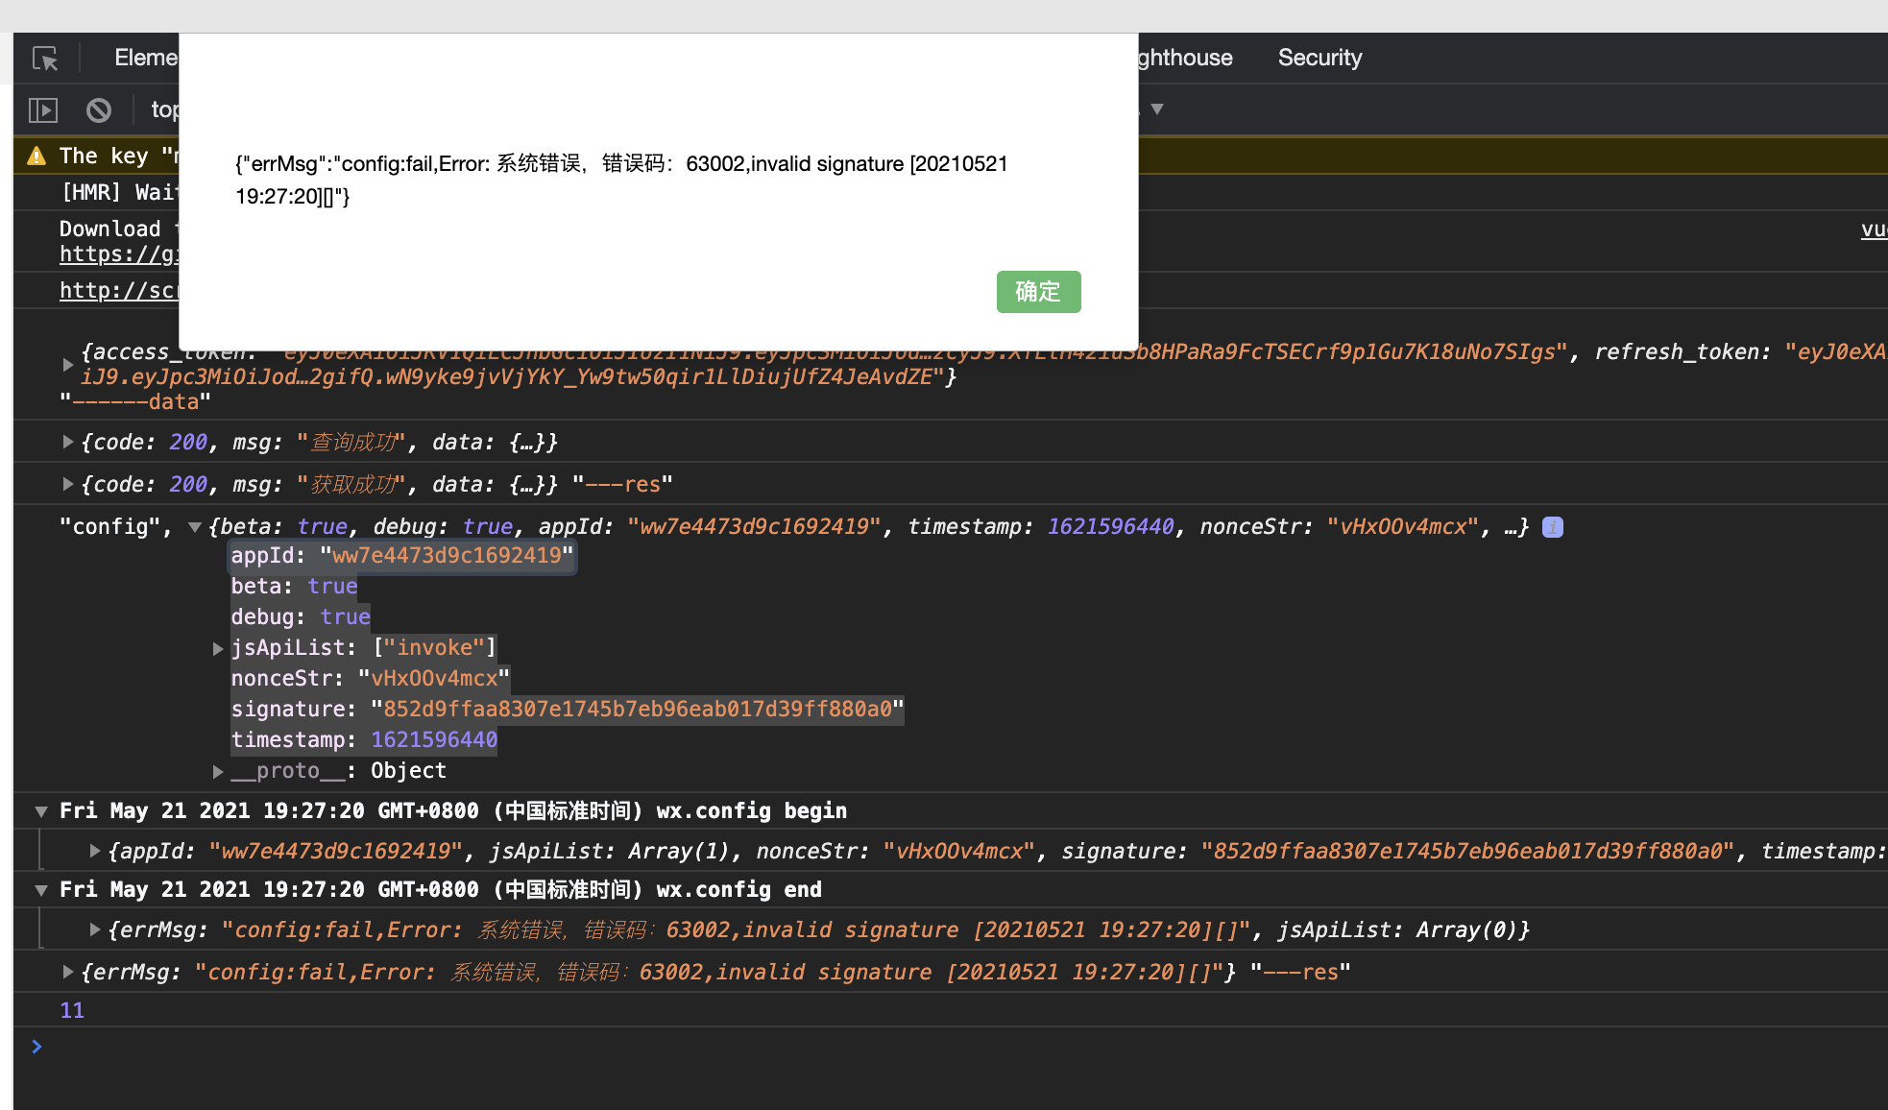Expand the 获取成功 response object

(x=67, y=484)
